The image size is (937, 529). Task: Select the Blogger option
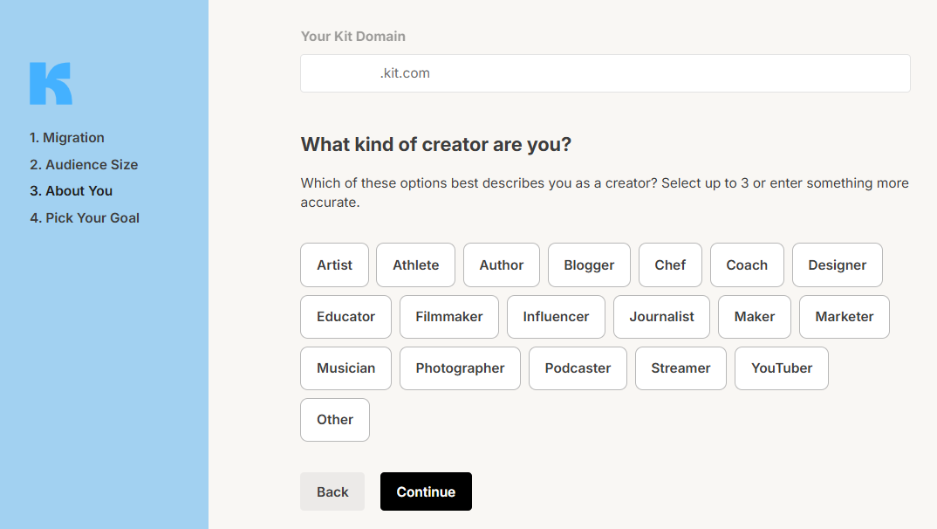pos(589,265)
